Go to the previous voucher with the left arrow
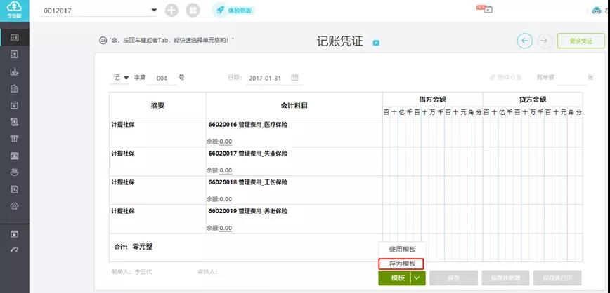610x293 pixels. [x=525, y=41]
